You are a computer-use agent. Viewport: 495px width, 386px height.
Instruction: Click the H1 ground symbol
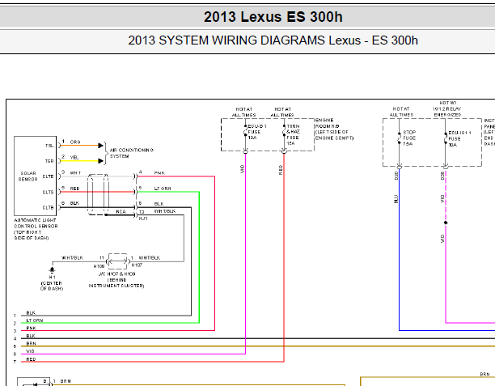(52, 269)
